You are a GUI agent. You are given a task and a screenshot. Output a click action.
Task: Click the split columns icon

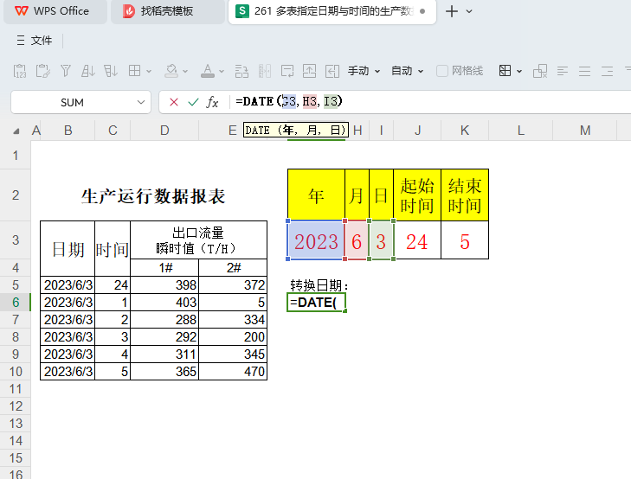pos(264,71)
